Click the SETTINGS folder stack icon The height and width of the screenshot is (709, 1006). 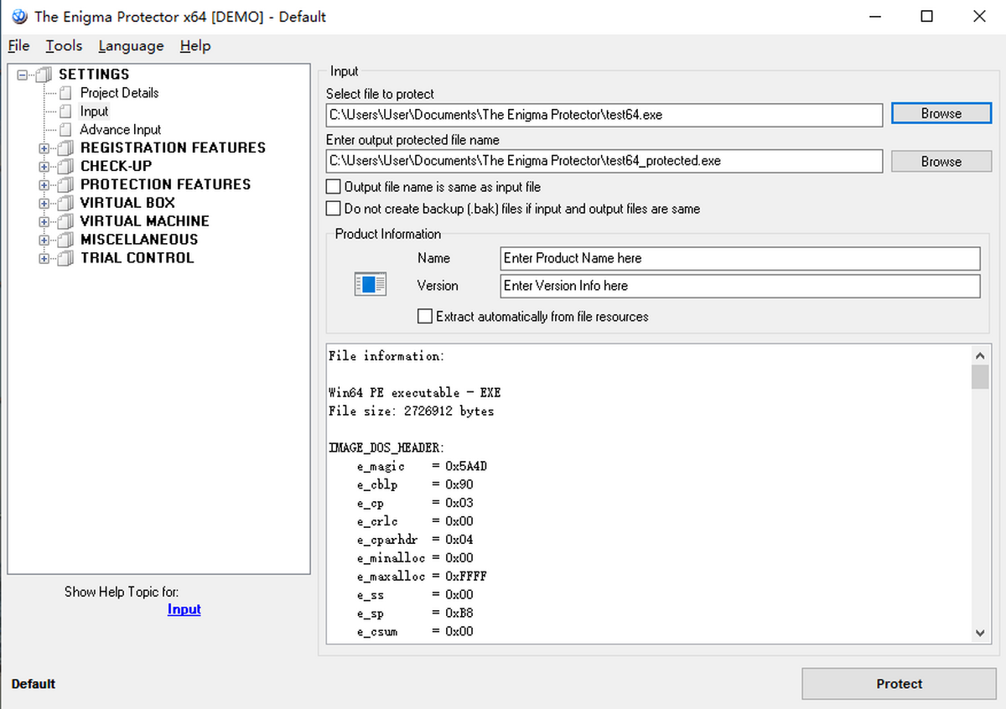(x=44, y=75)
